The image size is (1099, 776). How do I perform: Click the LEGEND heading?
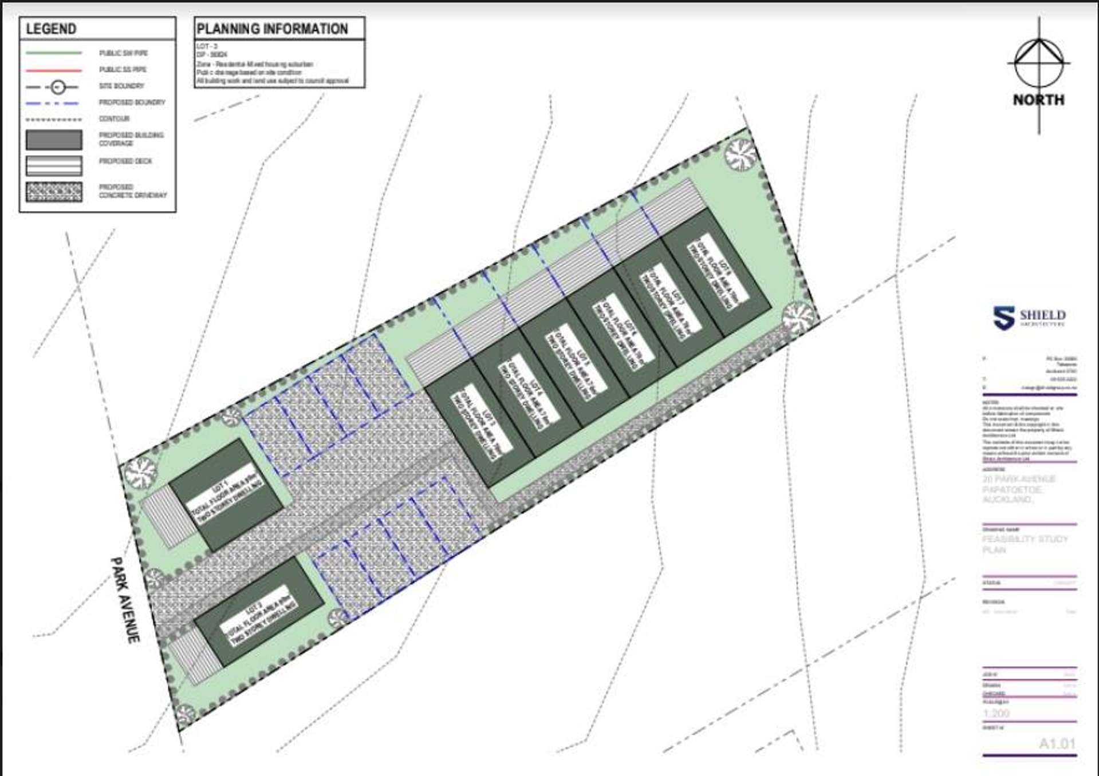pyautogui.click(x=51, y=29)
